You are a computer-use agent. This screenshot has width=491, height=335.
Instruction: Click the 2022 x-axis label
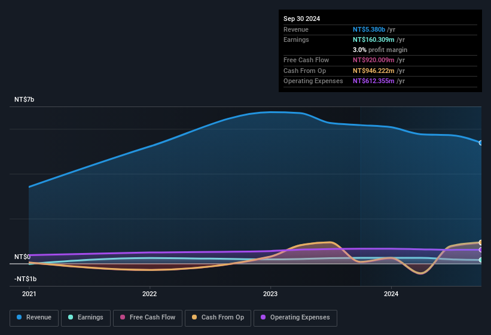click(x=150, y=294)
